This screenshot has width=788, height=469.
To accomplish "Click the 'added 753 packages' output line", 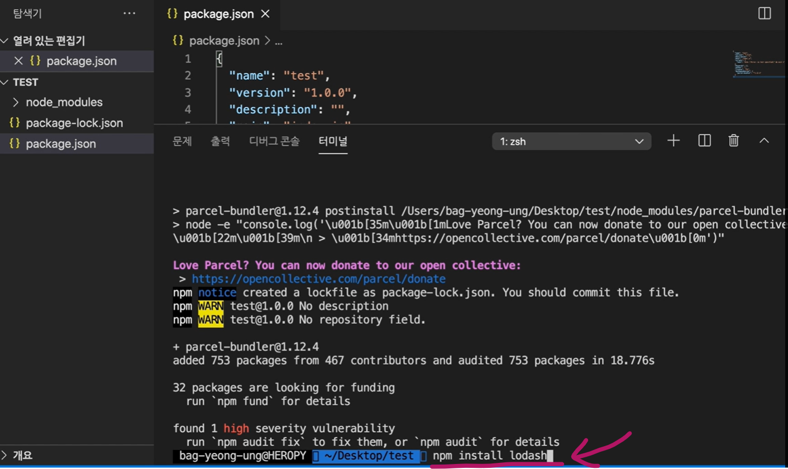I will (x=413, y=360).
